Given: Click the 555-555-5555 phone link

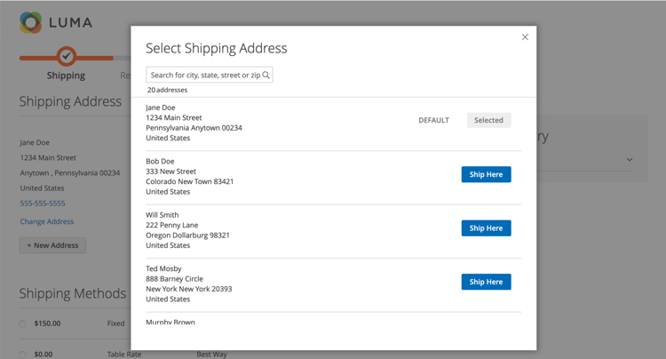Looking at the screenshot, I should pos(43,203).
